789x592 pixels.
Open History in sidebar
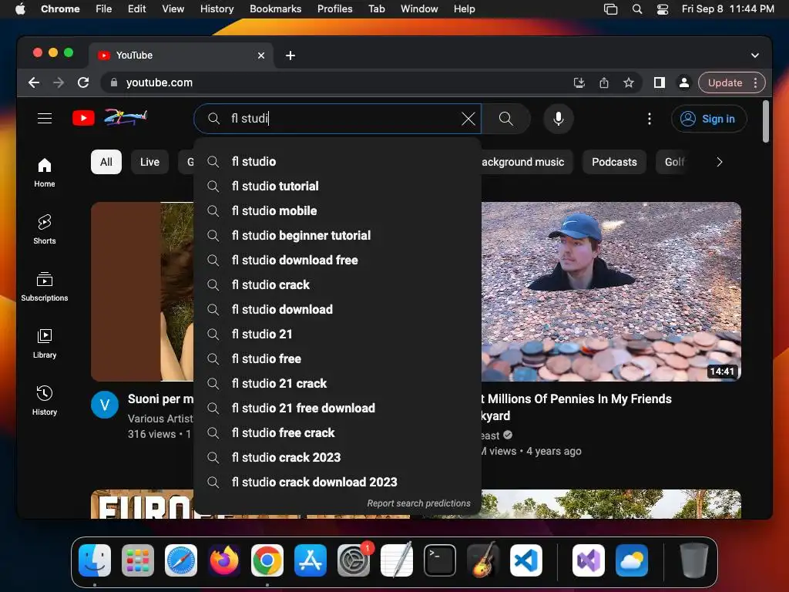[x=45, y=400]
